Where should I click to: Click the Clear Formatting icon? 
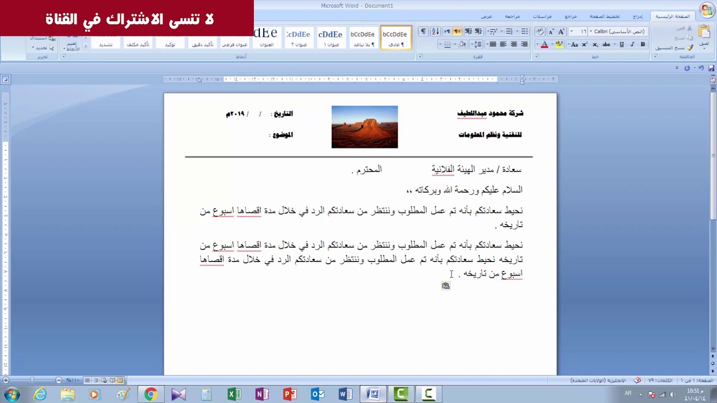540,31
